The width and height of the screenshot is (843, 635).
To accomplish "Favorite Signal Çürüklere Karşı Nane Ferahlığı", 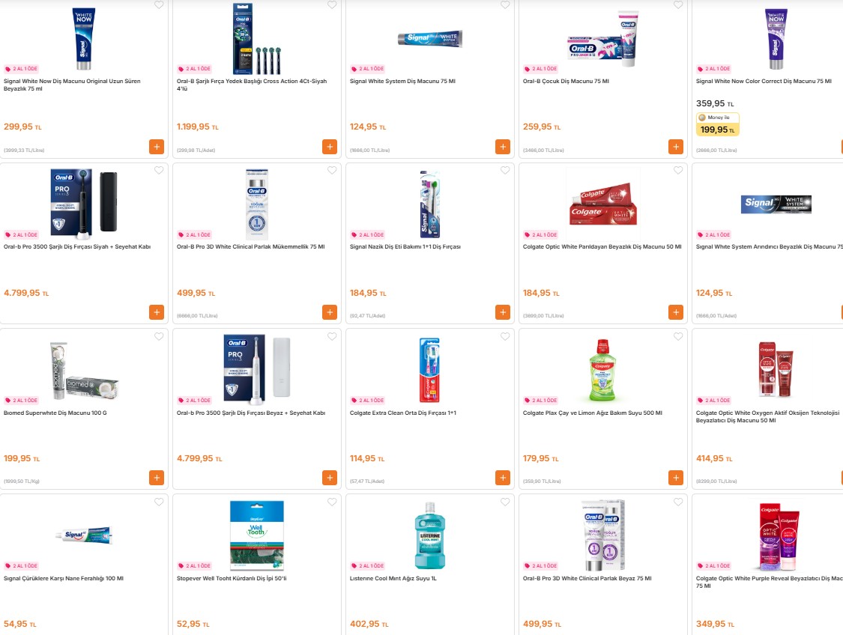I will click(x=159, y=502).
